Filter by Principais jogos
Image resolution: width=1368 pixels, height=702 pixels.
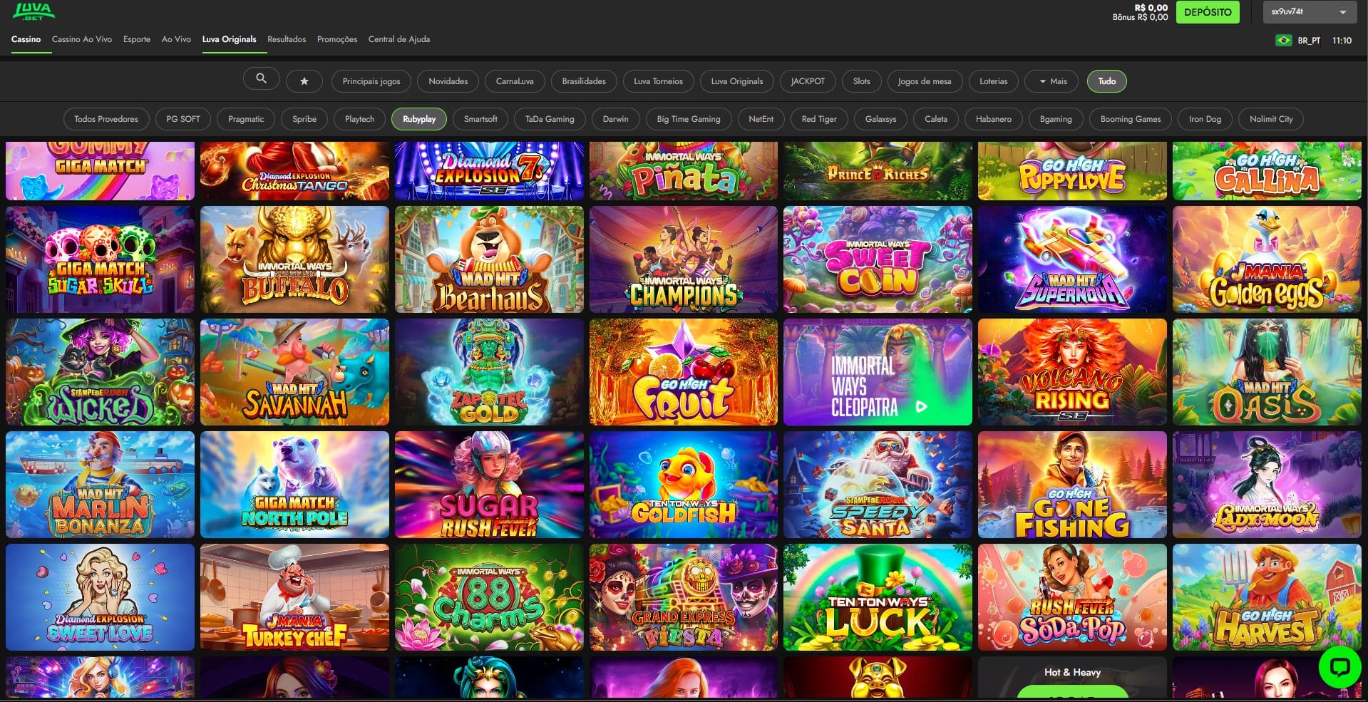coord(371,81)
